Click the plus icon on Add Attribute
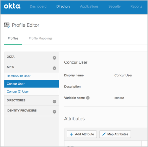 71,134
